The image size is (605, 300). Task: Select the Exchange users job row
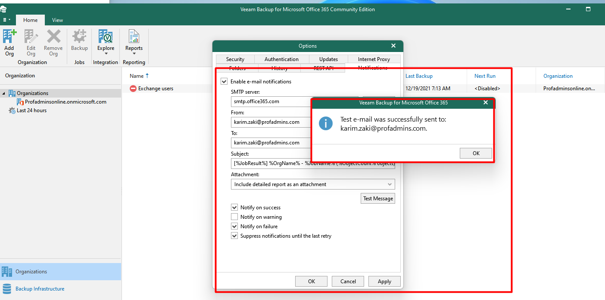point(156,89)
